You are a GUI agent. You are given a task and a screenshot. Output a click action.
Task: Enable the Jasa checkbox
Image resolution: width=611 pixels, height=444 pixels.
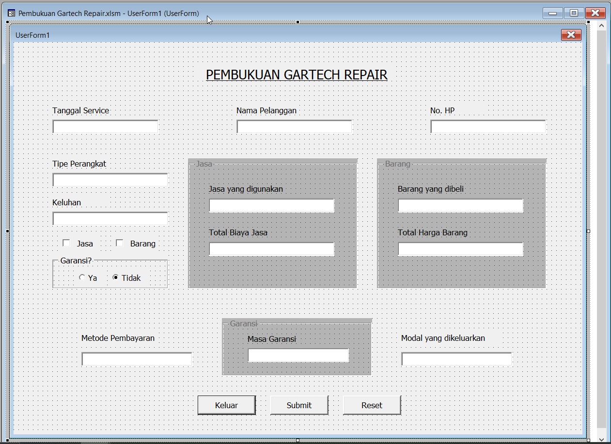pos(66,243)
